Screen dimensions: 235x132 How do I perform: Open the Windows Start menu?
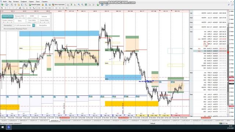[3, 127]
